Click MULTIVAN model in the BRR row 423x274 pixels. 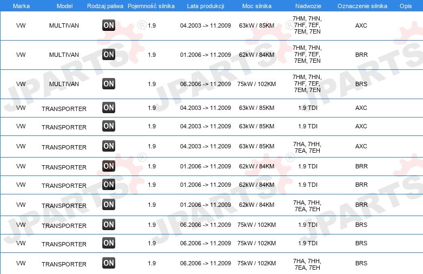pyautogui.click(x=64, y=55)
